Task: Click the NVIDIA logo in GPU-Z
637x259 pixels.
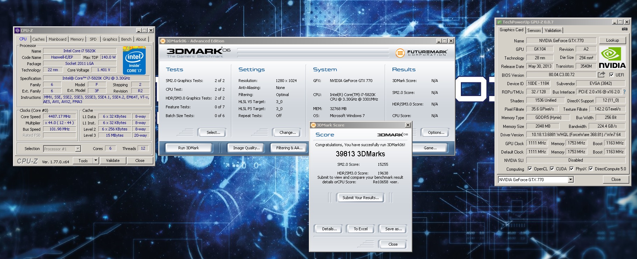Action: (612, 57)
